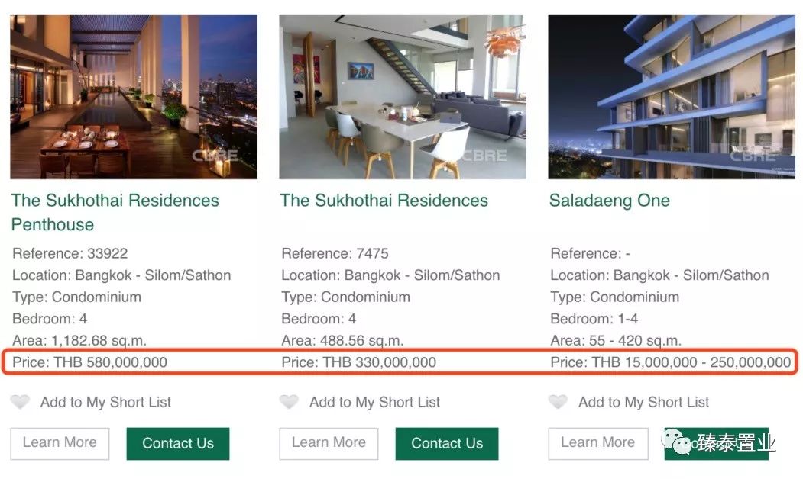This screenshot has height=479, width=803.
Task: Open Learn More for Saladaeng One
Action: pyautogui.click(x=597, y=443)
